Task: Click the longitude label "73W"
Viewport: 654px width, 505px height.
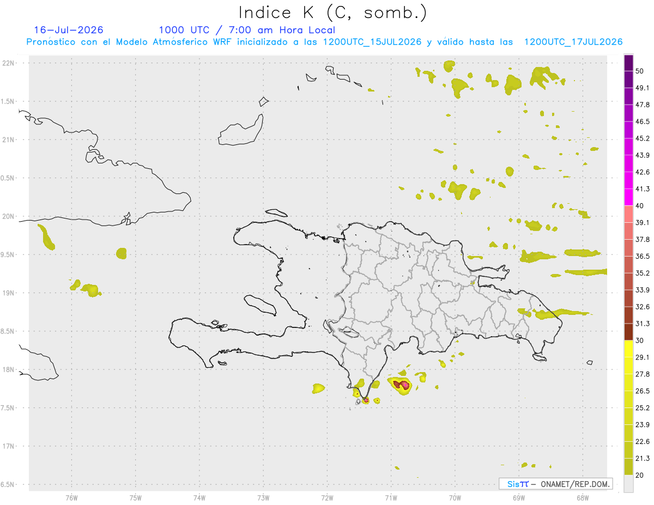Action: (x=263, y=497)
